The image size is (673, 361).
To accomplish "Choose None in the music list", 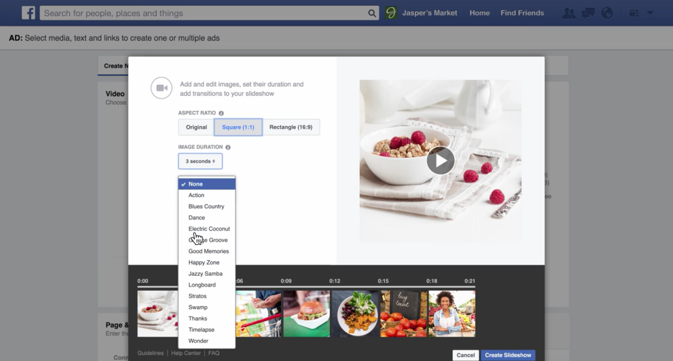I will (x=207, y=184).
